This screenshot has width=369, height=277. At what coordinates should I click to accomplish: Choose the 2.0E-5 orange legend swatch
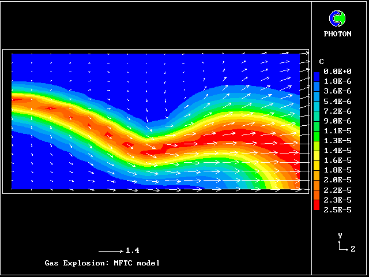coord(317,180)
